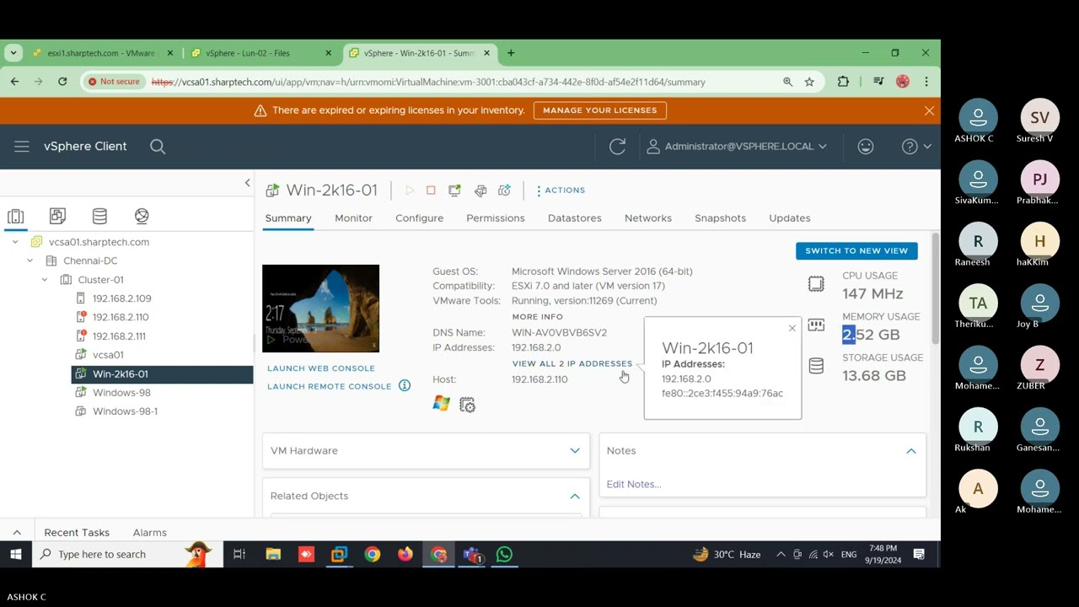Select the Storage inventory icon
1079x607 pixels.
[x=99, y=217]
